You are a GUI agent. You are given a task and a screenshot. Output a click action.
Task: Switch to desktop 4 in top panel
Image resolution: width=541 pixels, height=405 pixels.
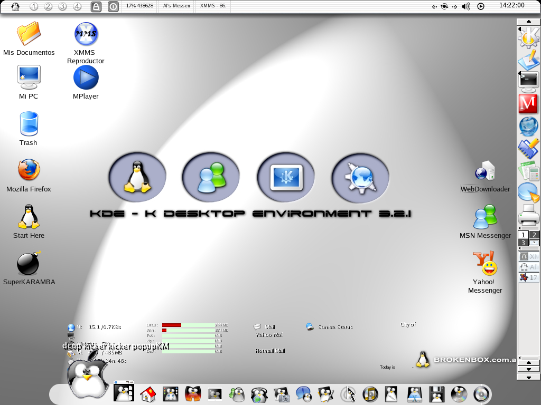pos(77,6)
